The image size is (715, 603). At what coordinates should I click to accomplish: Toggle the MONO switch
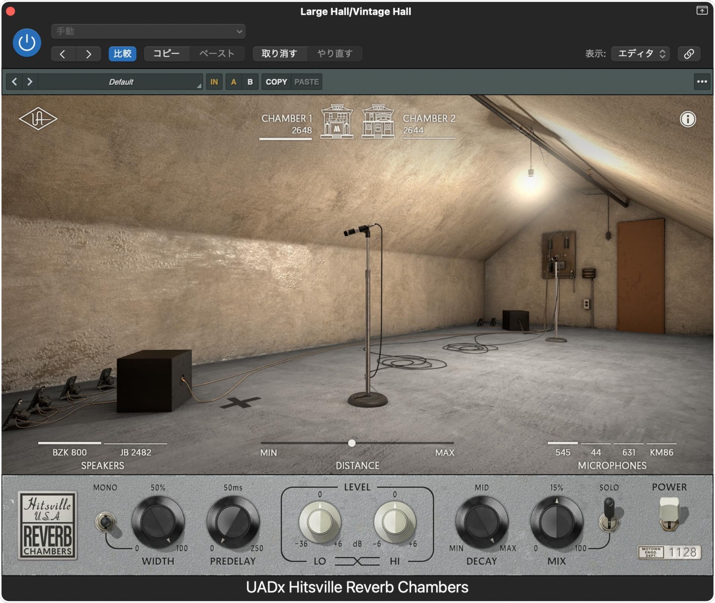106,522
